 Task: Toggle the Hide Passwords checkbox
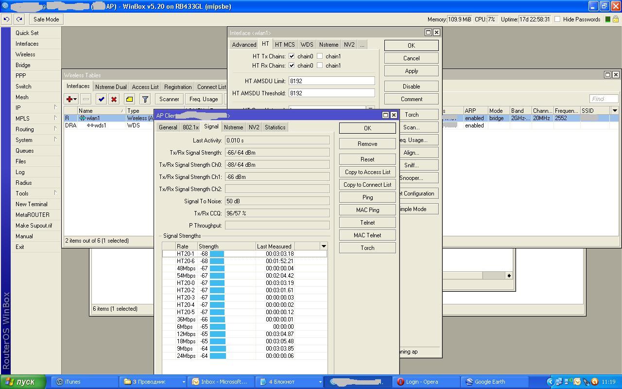click(557, 19)
